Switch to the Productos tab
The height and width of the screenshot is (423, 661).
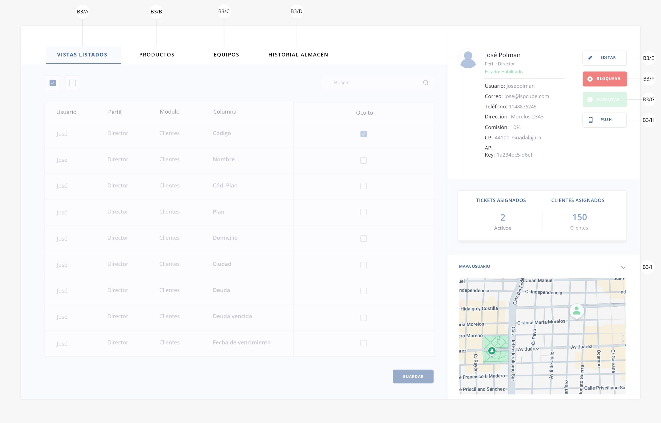pos(156,55)
